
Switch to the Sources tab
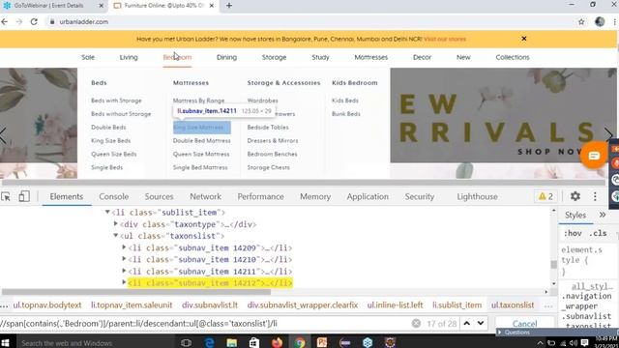click(x=159, y=196)
